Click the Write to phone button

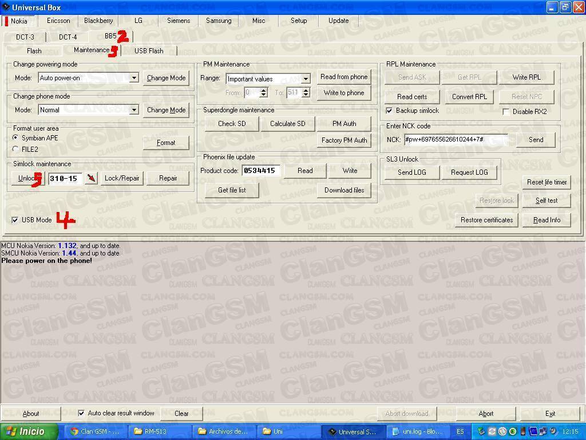(x=344, y=93)
